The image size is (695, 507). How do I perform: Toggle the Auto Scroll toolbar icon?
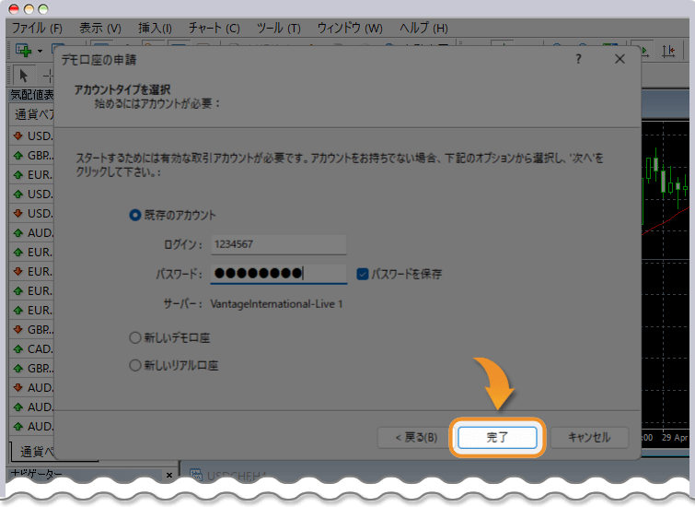click(x=645, y=52)
